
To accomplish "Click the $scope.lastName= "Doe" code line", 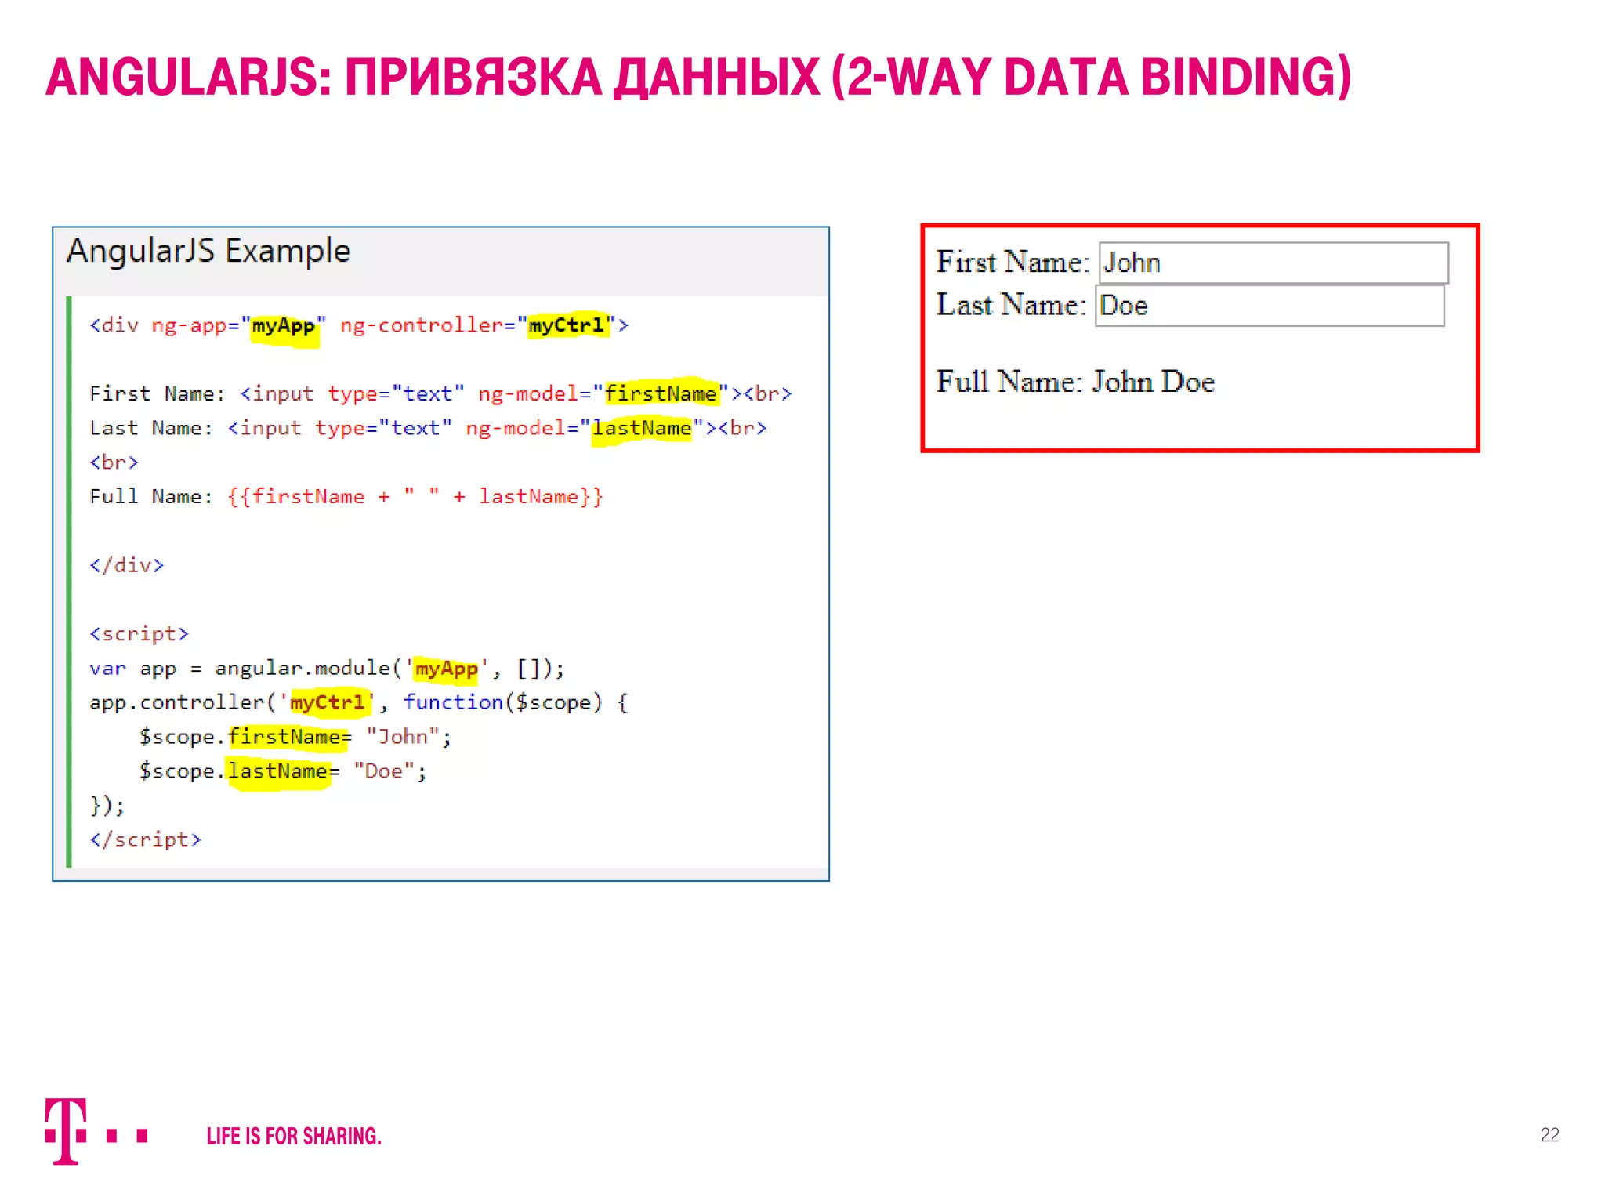I will pos(283,771).
